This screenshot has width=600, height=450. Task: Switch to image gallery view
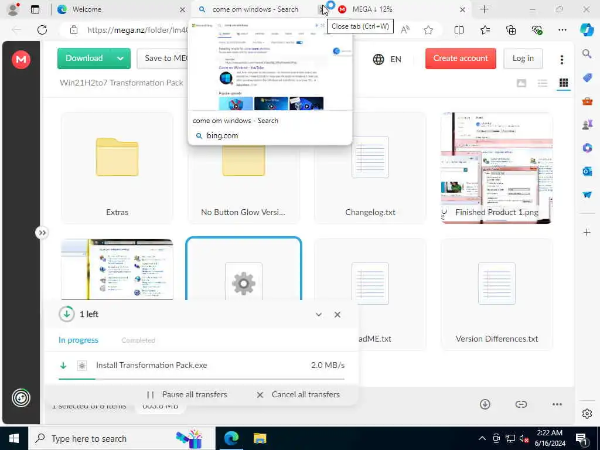pyautogui.click(x=521, y=83)
